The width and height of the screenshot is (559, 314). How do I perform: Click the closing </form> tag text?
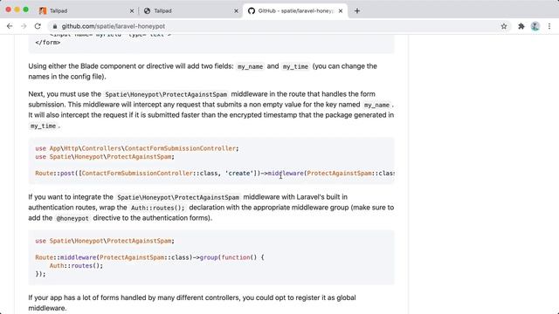click(x=48, y=43)
